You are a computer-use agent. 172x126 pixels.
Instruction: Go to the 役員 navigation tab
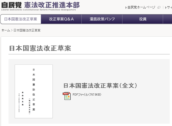[143, 19]
